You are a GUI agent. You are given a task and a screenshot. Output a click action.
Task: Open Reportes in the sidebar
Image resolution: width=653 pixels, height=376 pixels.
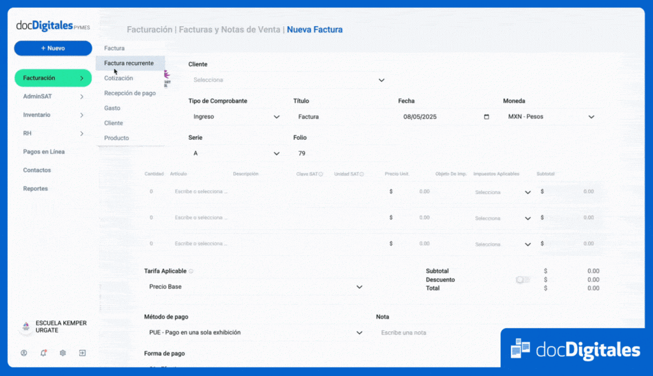click(36, 188)
